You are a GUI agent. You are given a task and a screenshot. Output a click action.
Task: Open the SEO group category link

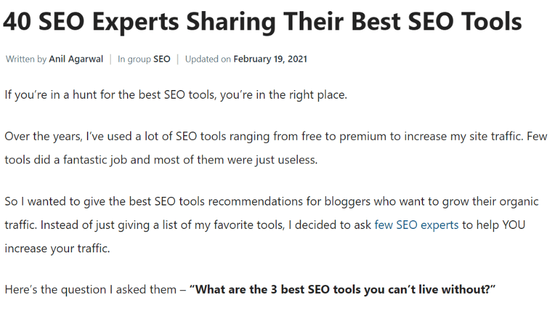162,59
